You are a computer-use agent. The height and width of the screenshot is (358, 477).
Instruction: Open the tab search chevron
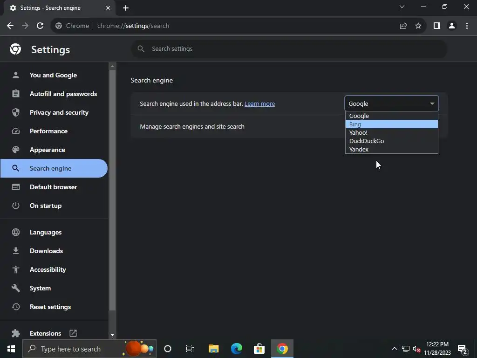402,7
